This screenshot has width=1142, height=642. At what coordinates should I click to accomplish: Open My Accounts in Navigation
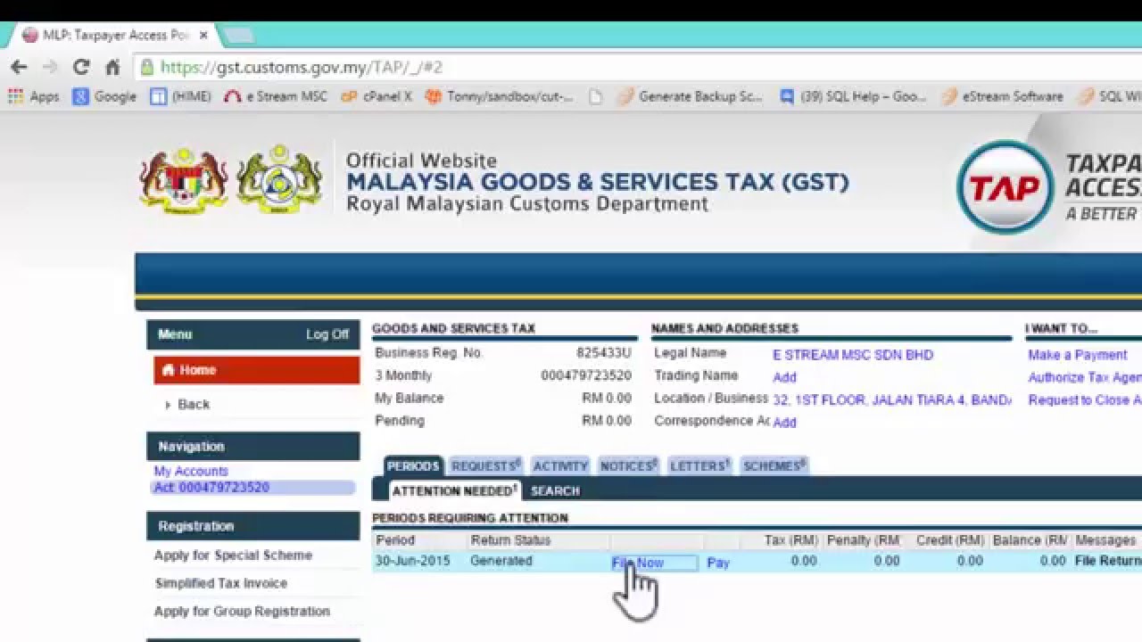pyautogui.click(x=191, y=471)
